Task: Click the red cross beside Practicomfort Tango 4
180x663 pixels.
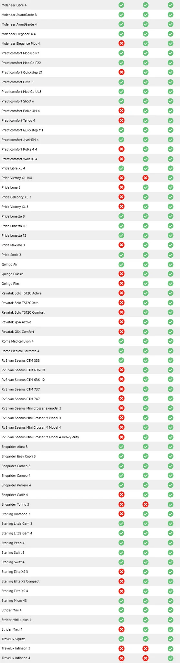Action: click(122, 120)
